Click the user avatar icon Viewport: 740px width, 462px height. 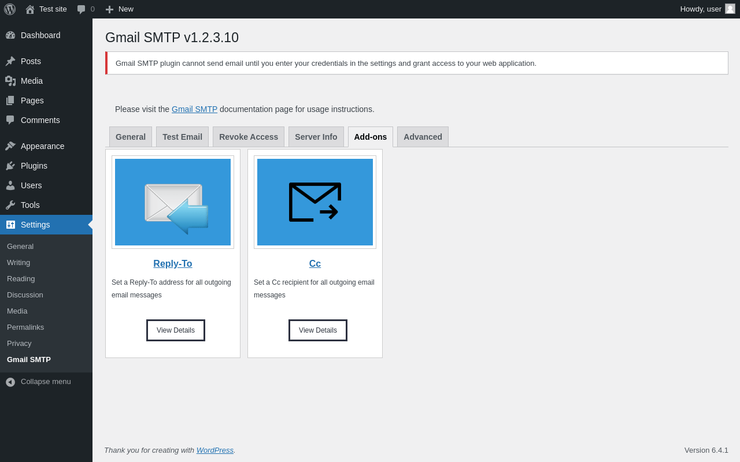click(730, 9)
